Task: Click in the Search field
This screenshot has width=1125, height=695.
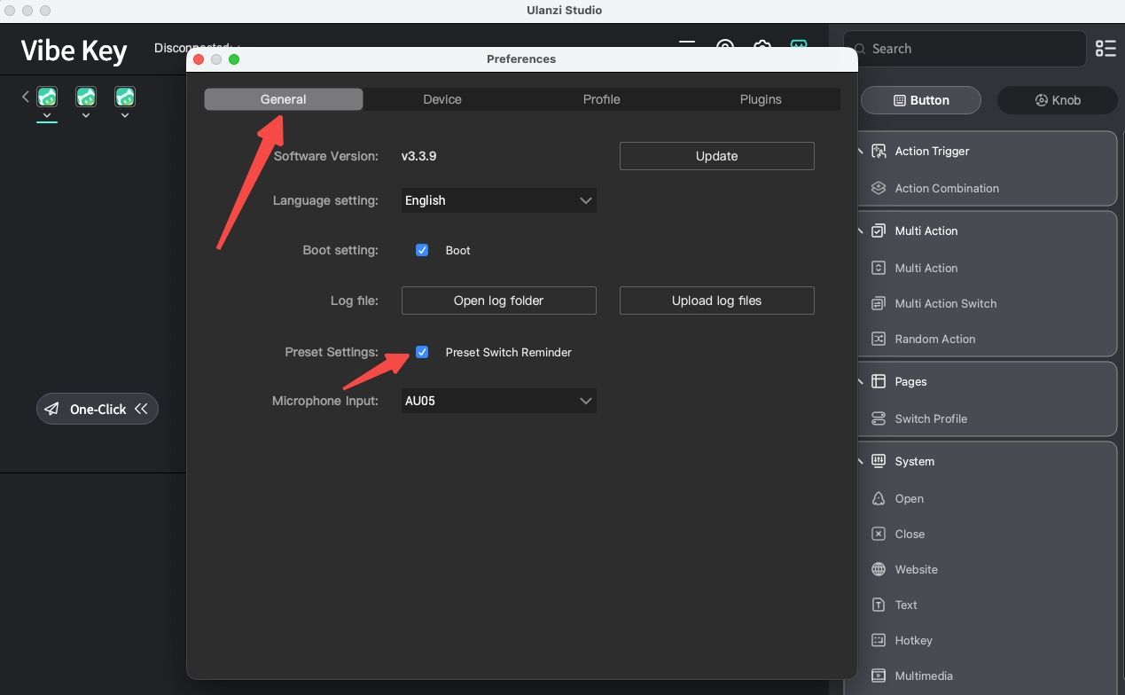Action: (x=965, y=49)
